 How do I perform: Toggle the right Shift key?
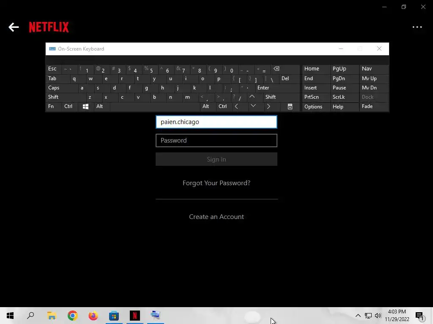pos(281,97)
